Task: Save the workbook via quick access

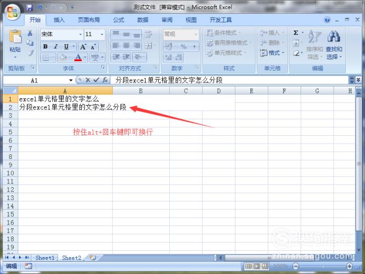Action: pyautogui.click(x=30, y=8)
